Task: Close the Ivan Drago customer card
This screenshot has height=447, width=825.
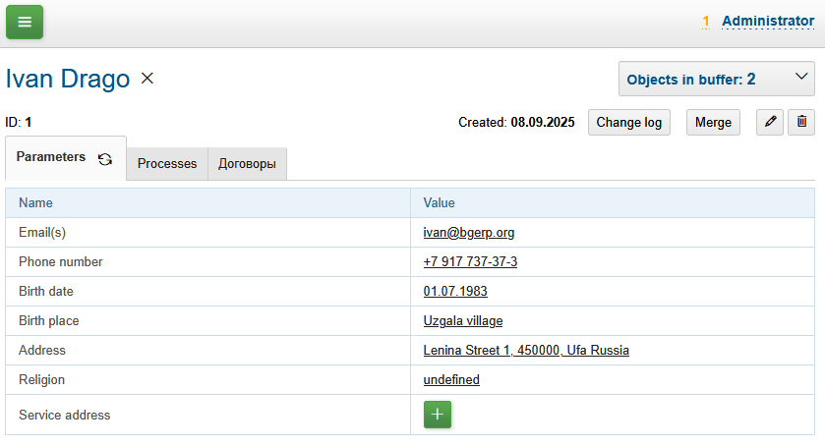Action: point(147,79)
